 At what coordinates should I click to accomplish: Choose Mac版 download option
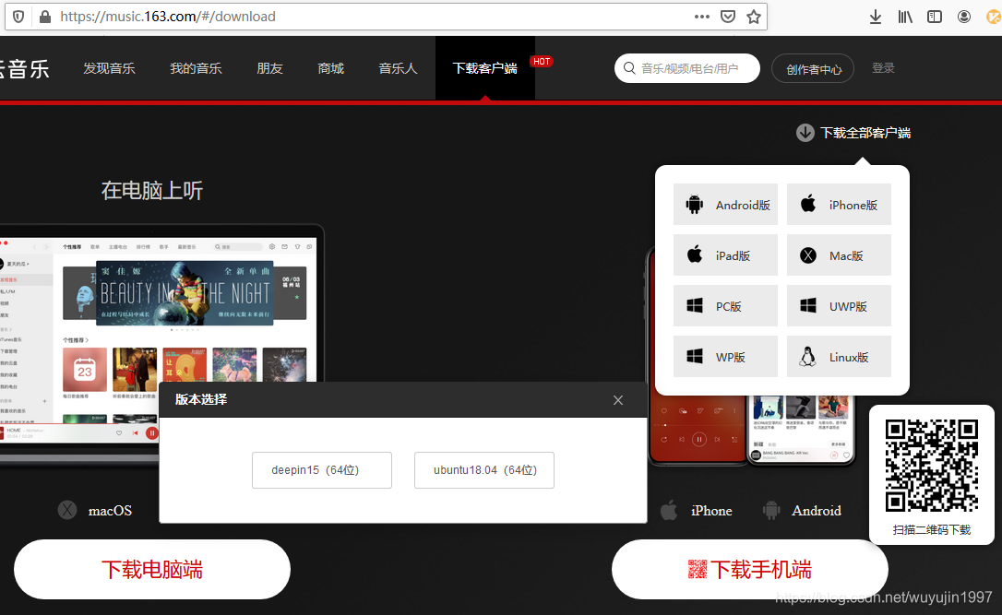(x=839, y=255)
